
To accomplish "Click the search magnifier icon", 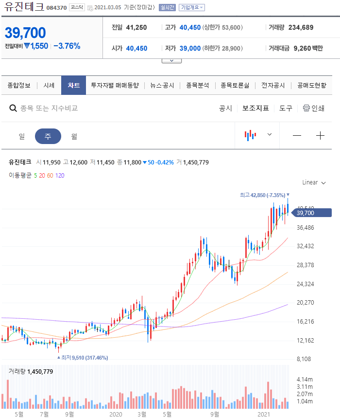I will coord(13,108).
